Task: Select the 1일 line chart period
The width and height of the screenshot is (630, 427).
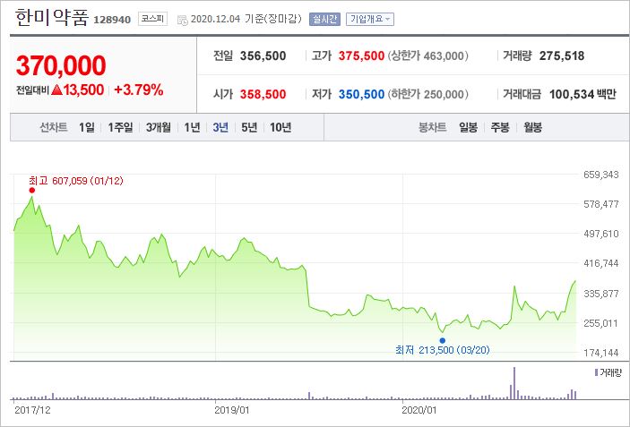Action: [x=86, y=128]
